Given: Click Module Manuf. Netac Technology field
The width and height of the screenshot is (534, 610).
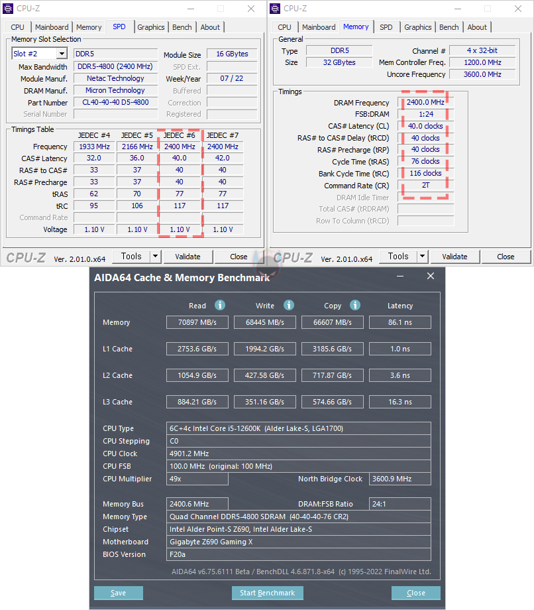Looking at the screenshot, I should click(x=116, y=78).
